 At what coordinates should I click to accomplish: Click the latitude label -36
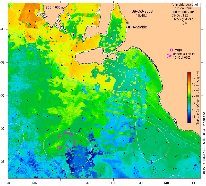click(x=3, y=62)
